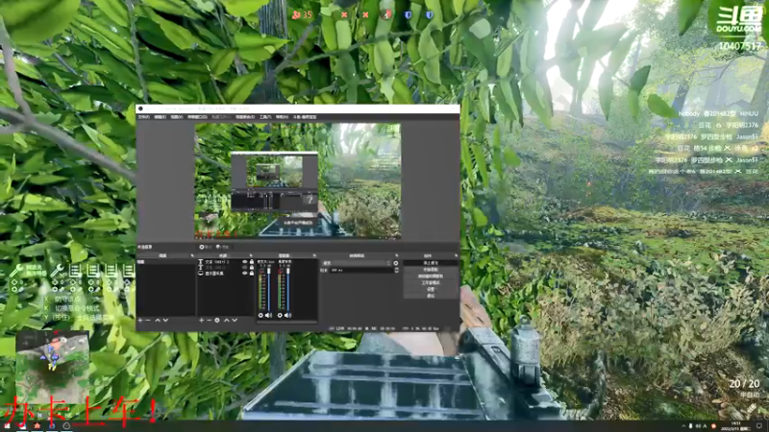
Task: Click the 停止推流 button
Action: 431,263
